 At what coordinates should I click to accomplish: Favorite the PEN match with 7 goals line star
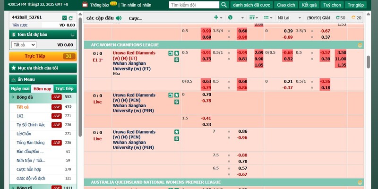pos(177,132)
